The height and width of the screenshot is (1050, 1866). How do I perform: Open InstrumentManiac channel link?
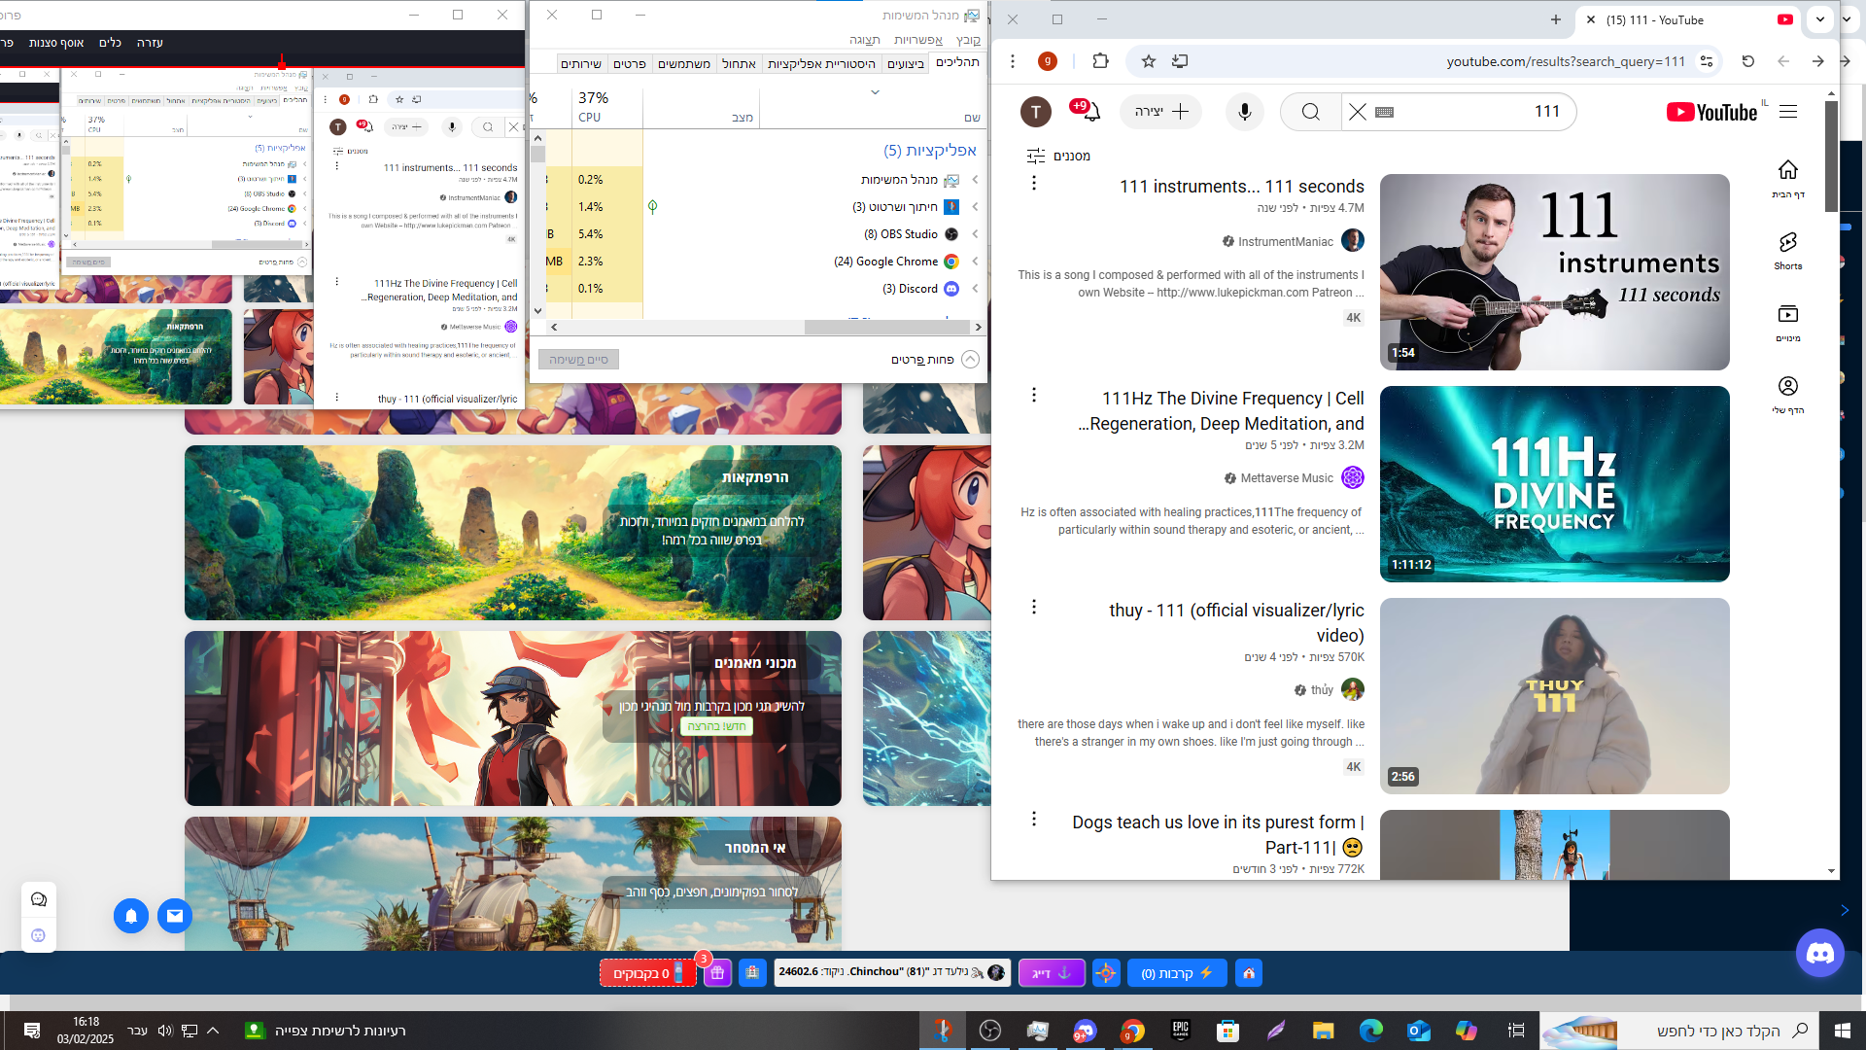1285,241
